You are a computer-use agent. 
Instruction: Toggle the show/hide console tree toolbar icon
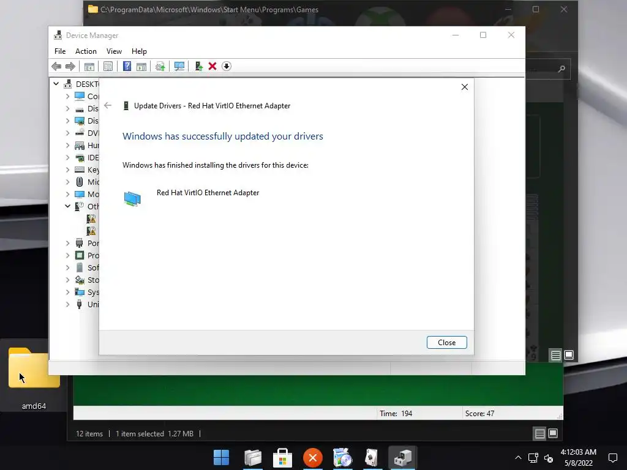pos(89,66)
